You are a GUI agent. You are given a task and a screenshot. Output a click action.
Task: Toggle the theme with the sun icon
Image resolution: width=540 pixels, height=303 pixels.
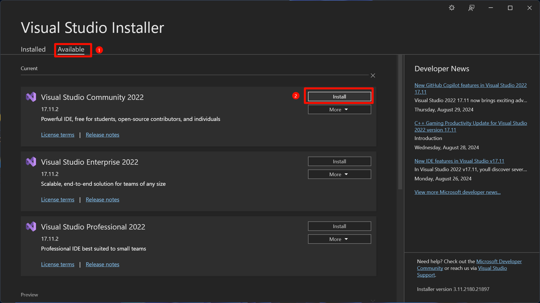[x=452, y=8]
